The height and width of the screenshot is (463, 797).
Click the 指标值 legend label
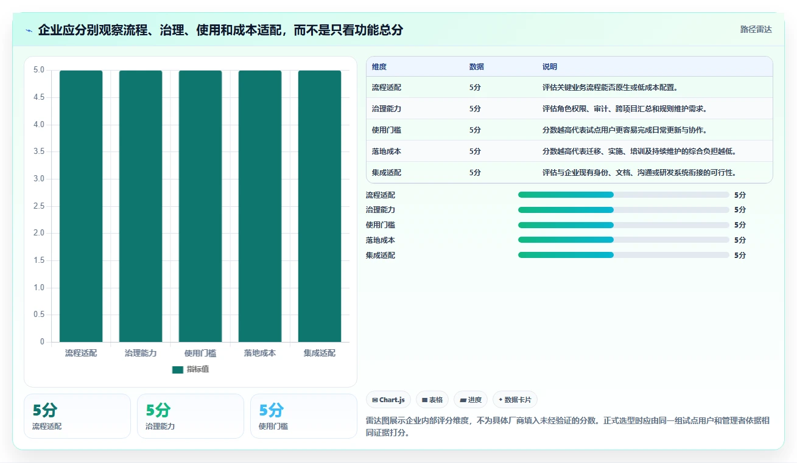click(x=197, y=369)
